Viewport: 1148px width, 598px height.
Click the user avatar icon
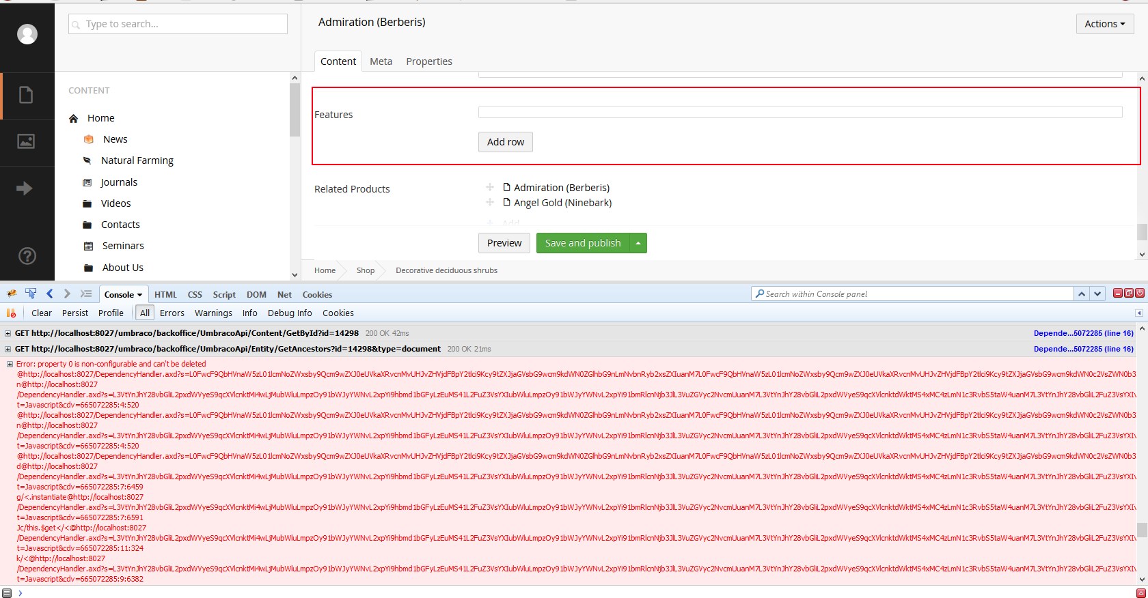pos(27,34)
